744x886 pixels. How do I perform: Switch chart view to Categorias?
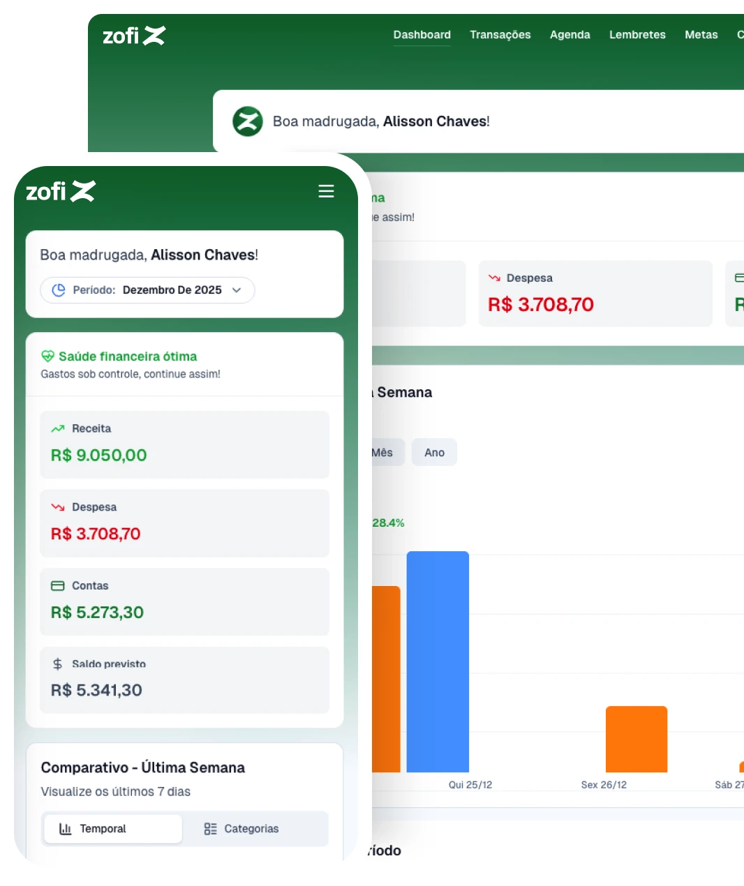pyautogui.click(x=241, y=829)
